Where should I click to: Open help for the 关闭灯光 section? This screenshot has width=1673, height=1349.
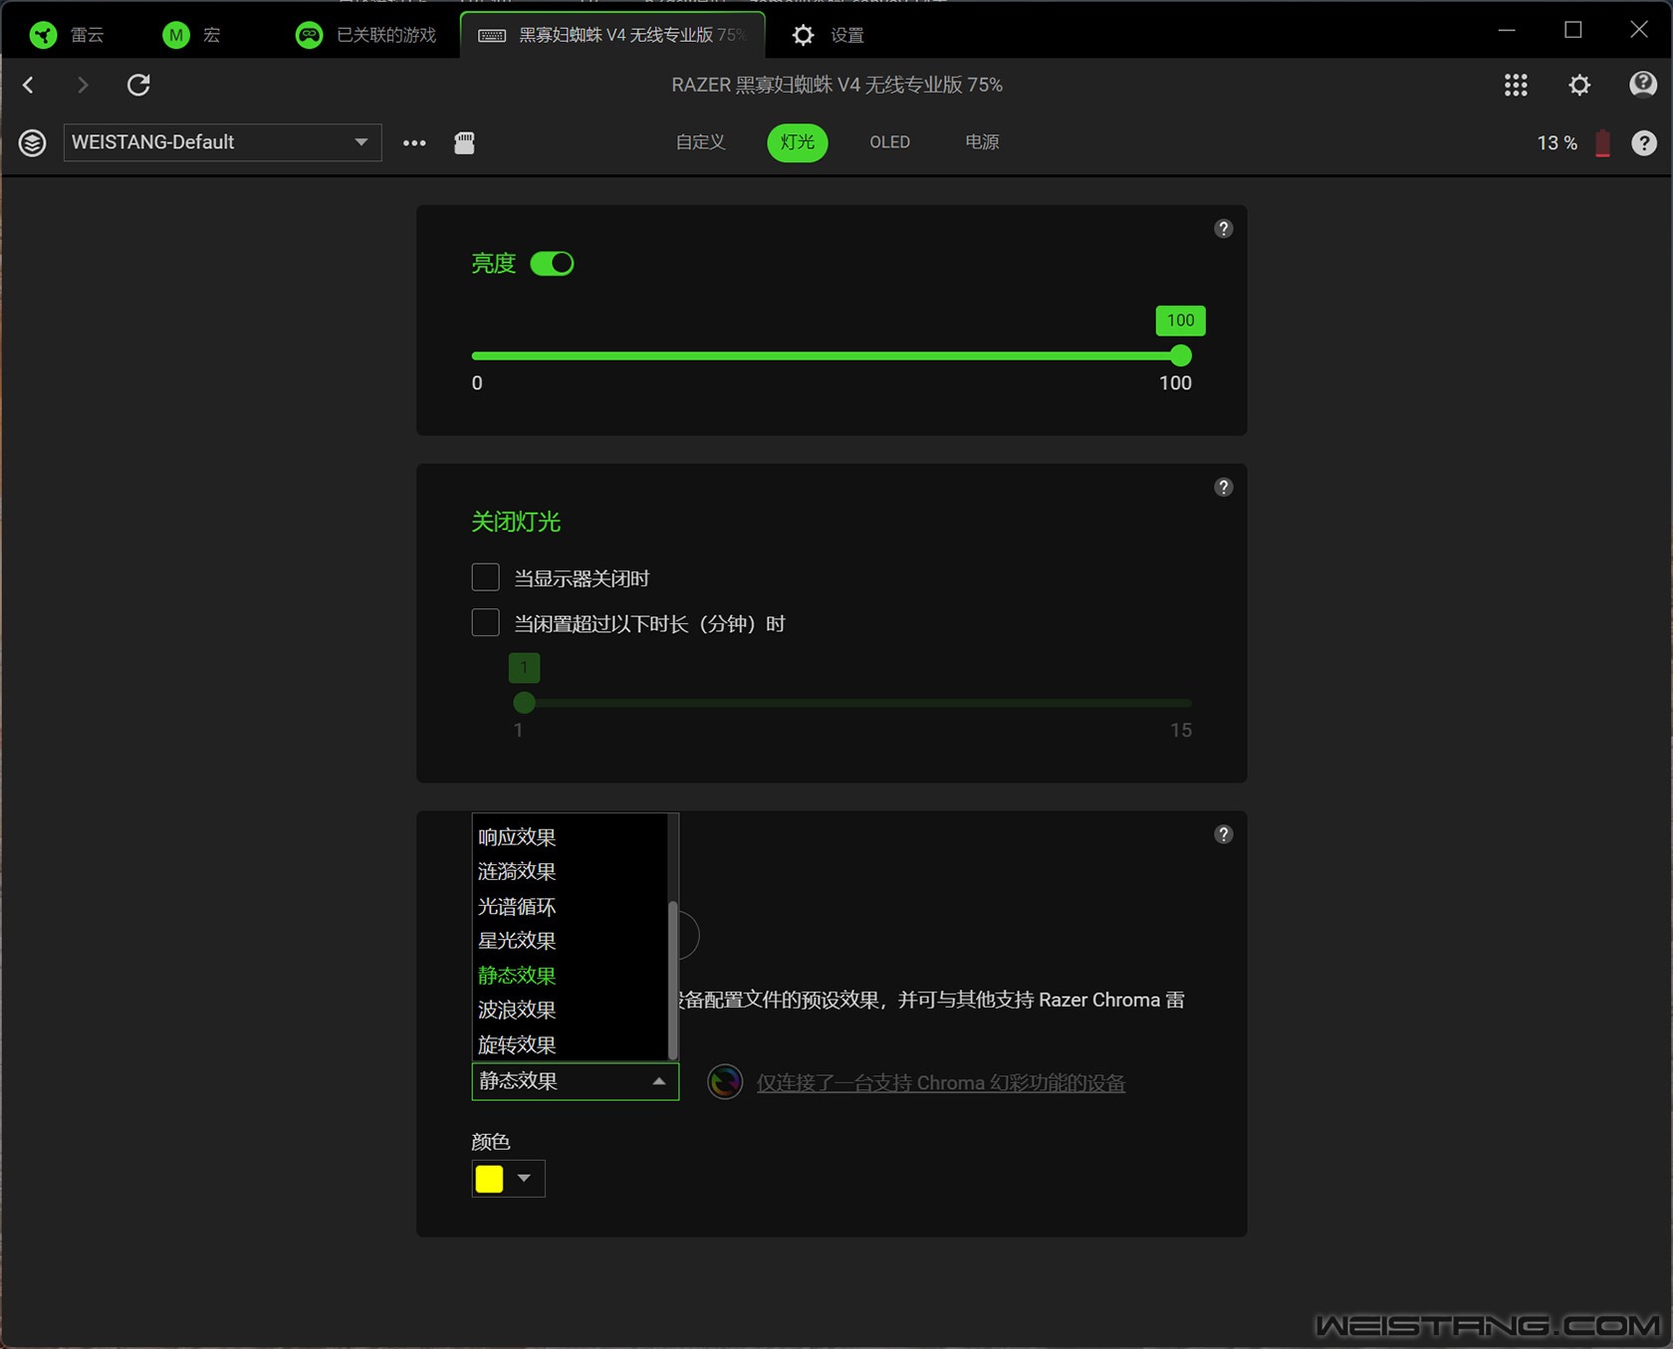[x=1224, y=487]
